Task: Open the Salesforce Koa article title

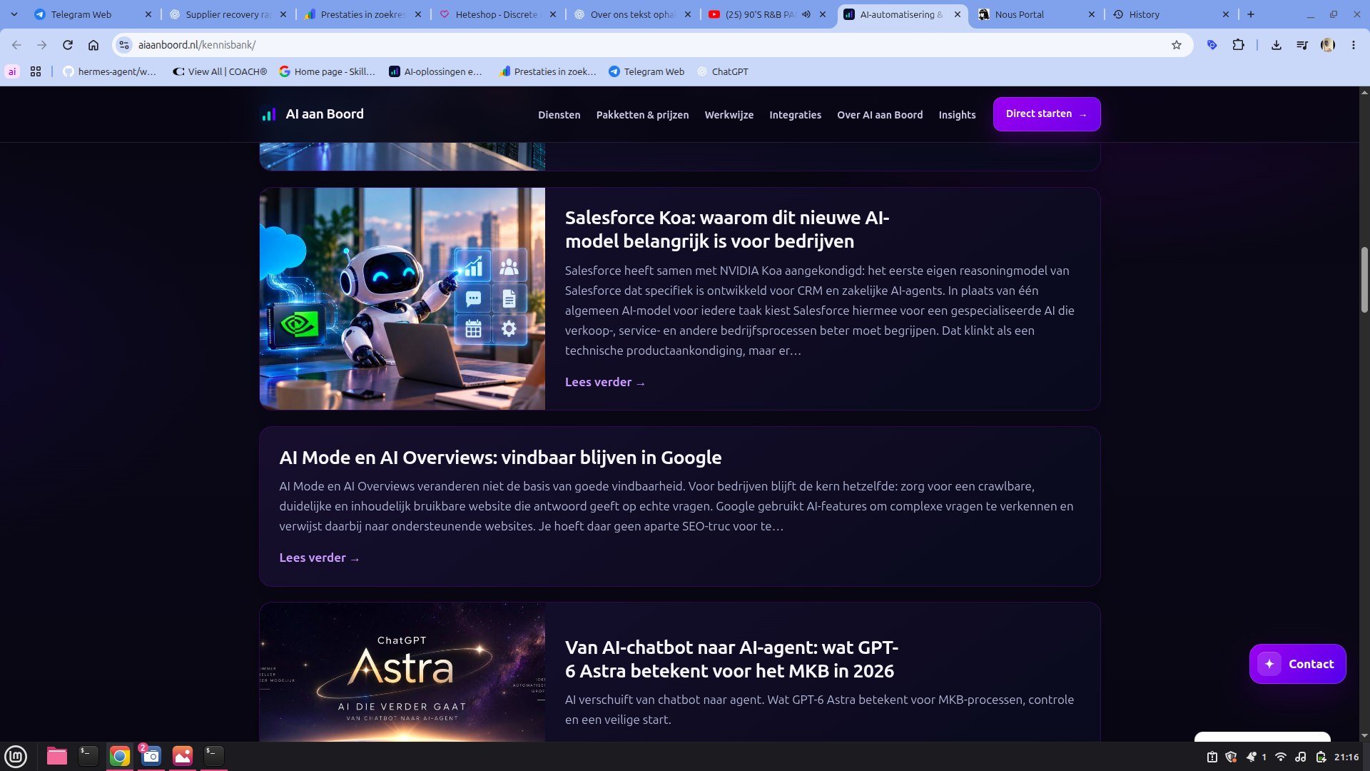Action: pos(727,229)
